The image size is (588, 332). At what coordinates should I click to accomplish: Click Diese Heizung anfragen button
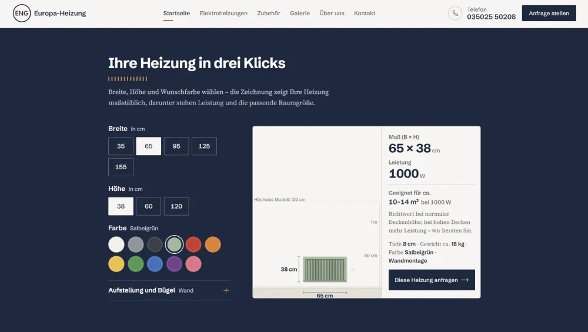tap(432, 280)
